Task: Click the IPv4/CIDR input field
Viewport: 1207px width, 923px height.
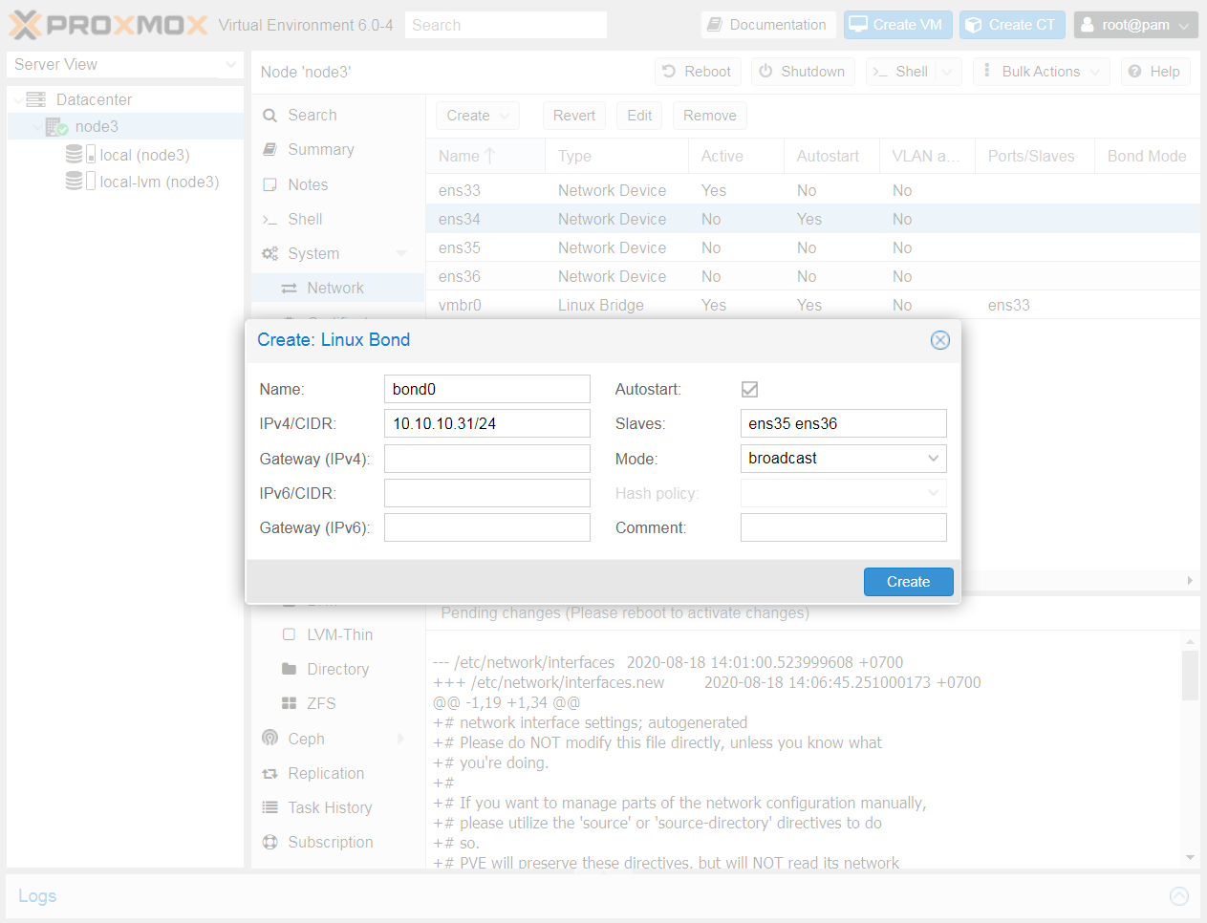Action: pos(487,424)
